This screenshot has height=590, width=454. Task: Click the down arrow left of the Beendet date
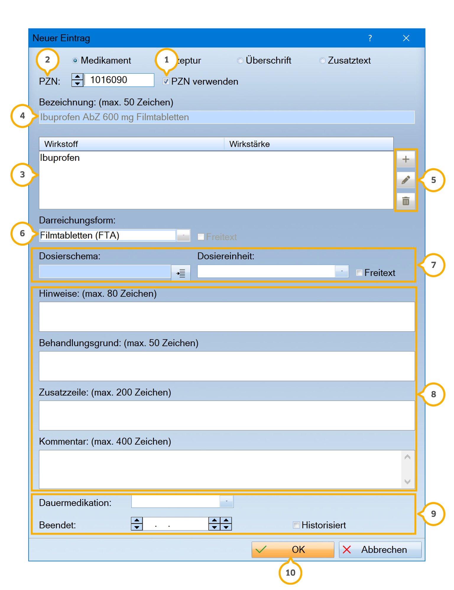pos(137,527)
